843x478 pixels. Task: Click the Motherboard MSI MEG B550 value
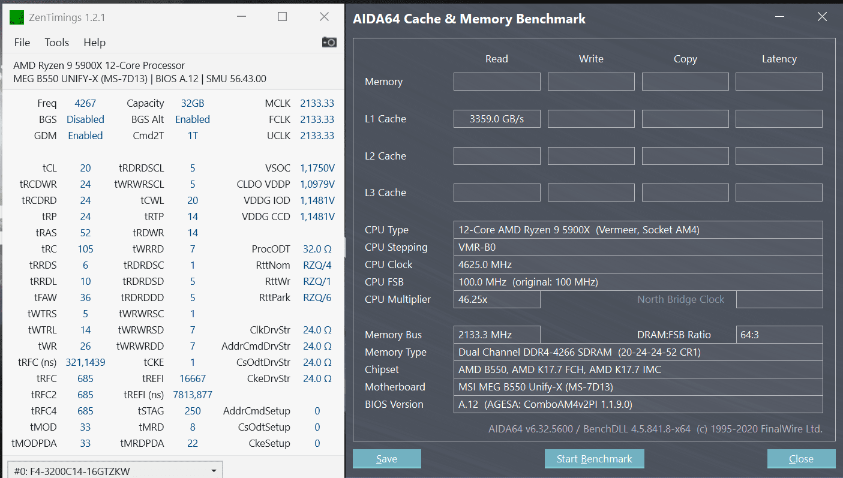pos(638,387)
